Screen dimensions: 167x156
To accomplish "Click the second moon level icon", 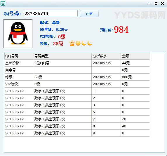I will (90, 43).
